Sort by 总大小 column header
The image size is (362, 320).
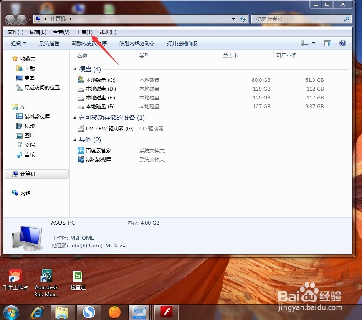(x=230, y=56)
